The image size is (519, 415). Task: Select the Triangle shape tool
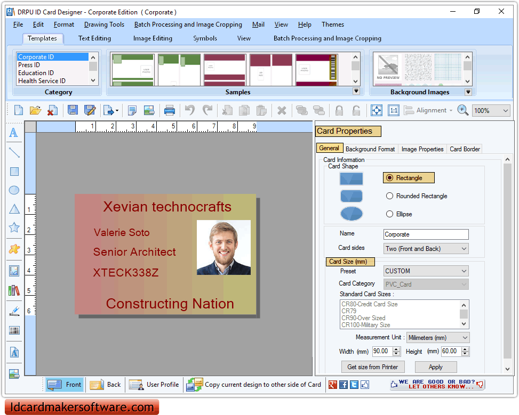pos(14,209)
